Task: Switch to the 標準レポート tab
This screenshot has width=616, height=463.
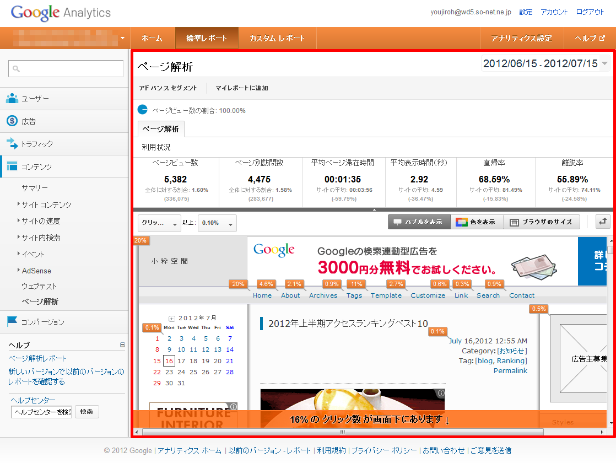Action: pos(207,38)
